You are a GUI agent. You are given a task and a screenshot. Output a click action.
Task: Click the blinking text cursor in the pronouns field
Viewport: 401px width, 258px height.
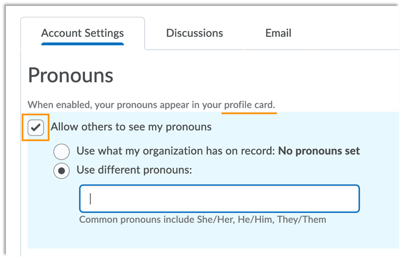(x=90, y=199)
